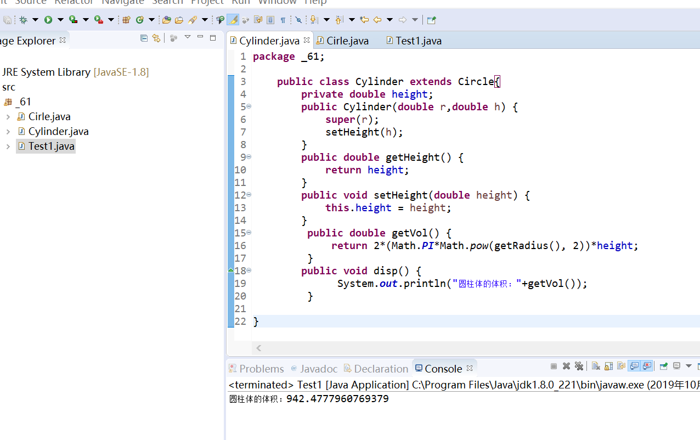
Task: Click Remove All Terminated Launches icon
Action: tap(579, 366)
